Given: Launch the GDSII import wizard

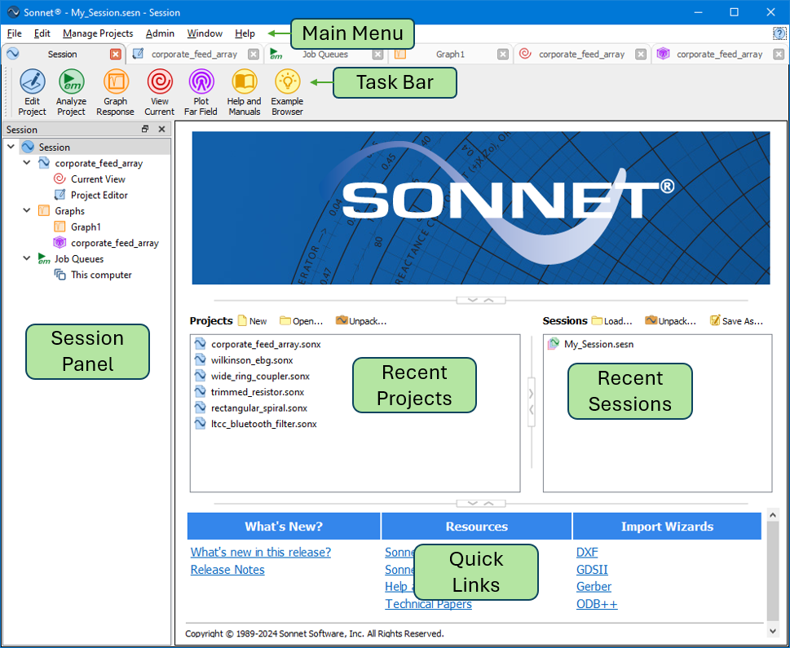Looking at the screenshot, I should [x=592, y=570].
